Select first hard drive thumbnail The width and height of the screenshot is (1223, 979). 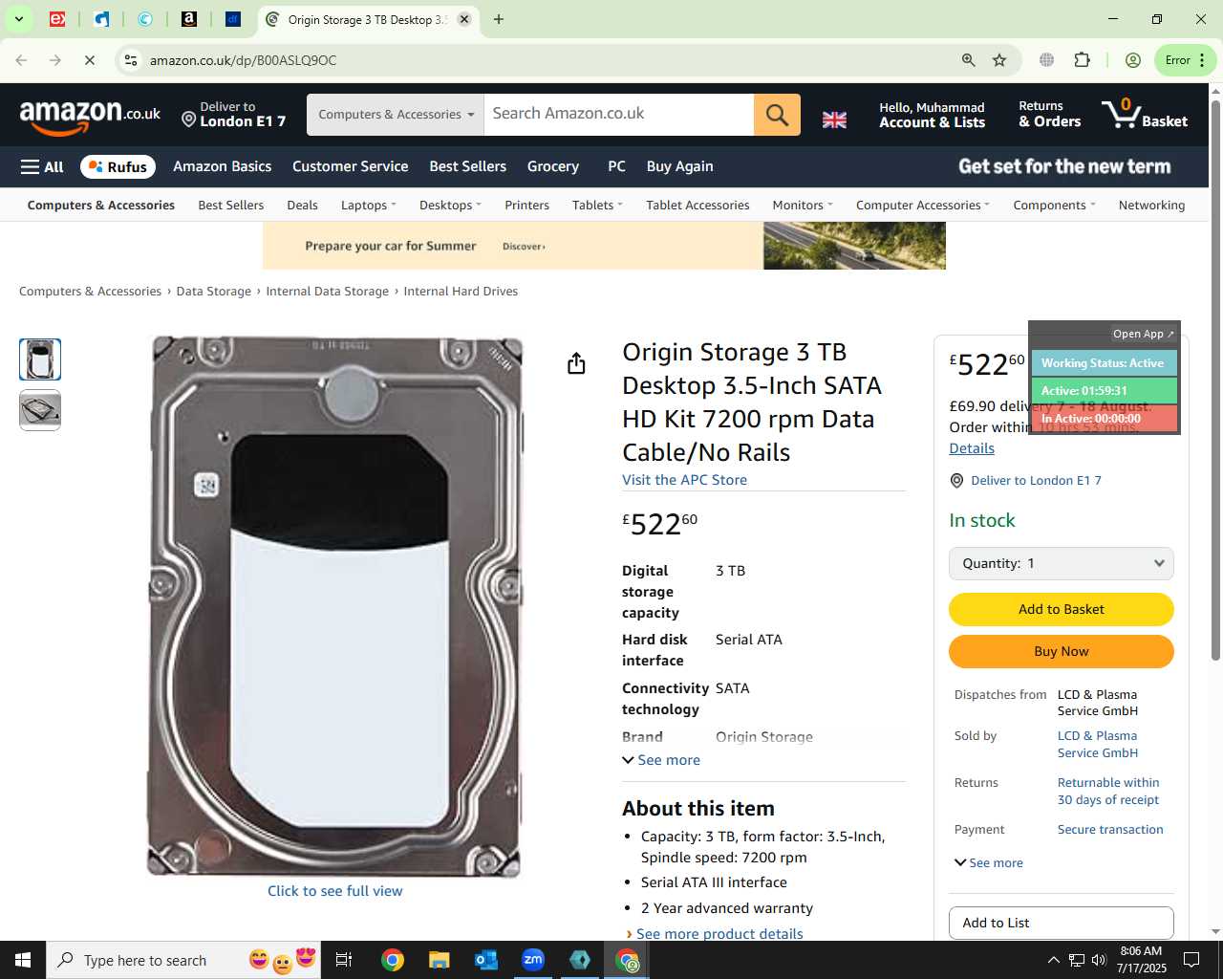40,359
